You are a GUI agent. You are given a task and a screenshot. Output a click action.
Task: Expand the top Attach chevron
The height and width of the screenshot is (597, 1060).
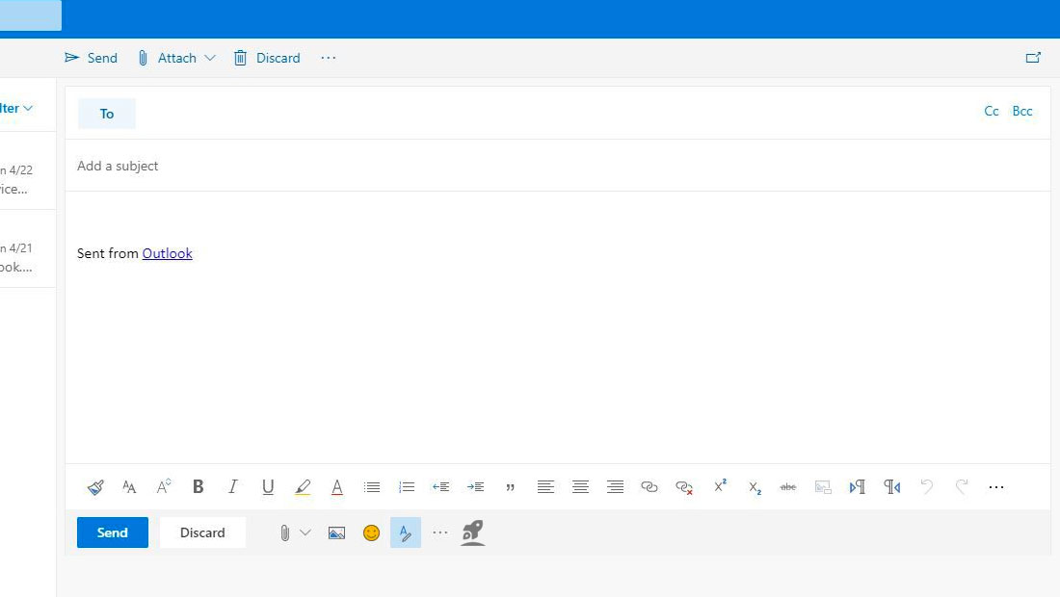[210, 58]
